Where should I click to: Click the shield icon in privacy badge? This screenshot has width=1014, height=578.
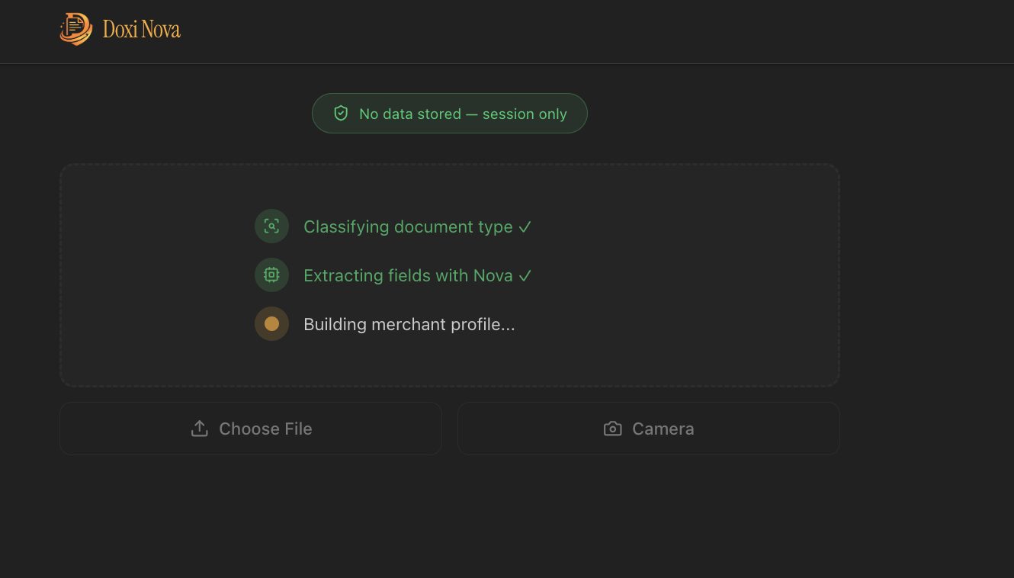(341, 114)
